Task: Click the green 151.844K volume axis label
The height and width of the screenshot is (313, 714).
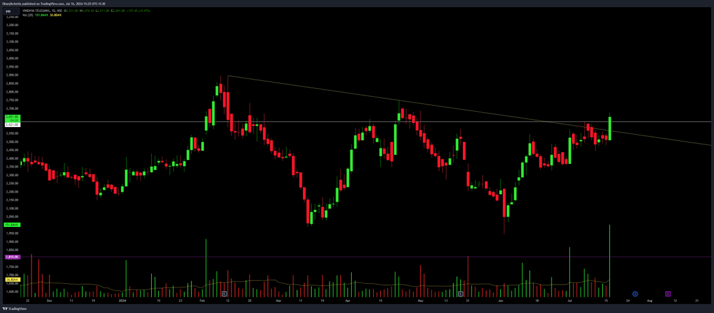Action: coord(12,225)
